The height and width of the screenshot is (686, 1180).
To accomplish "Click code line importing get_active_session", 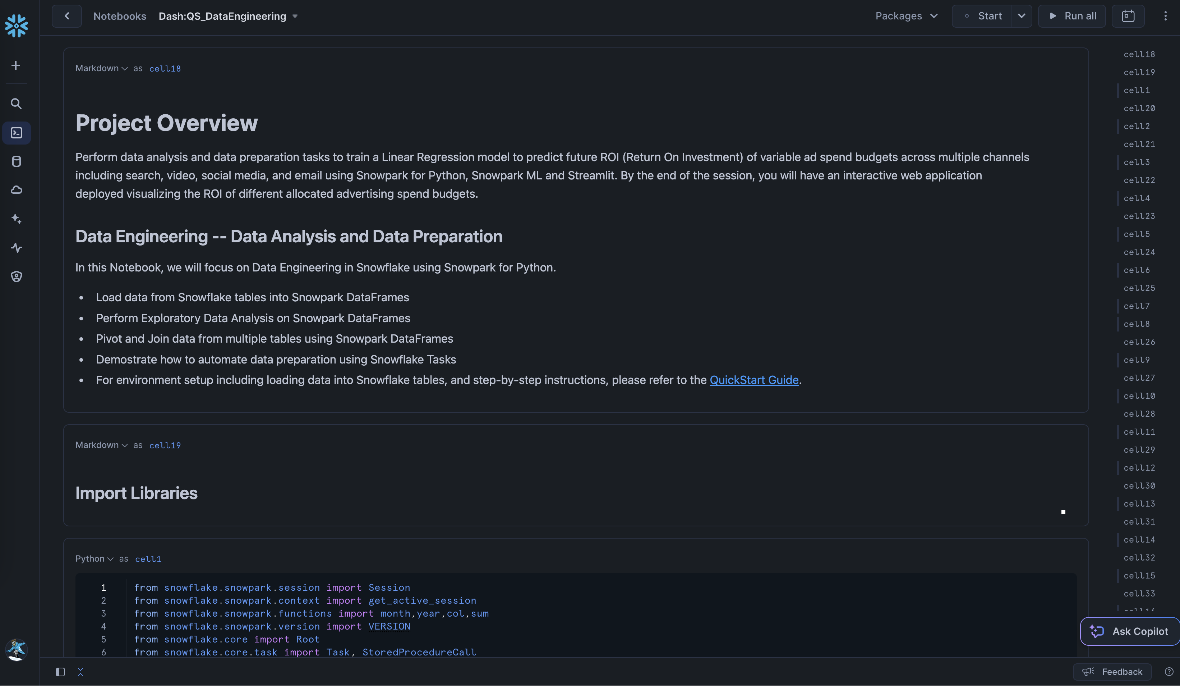I will (305, 600).
